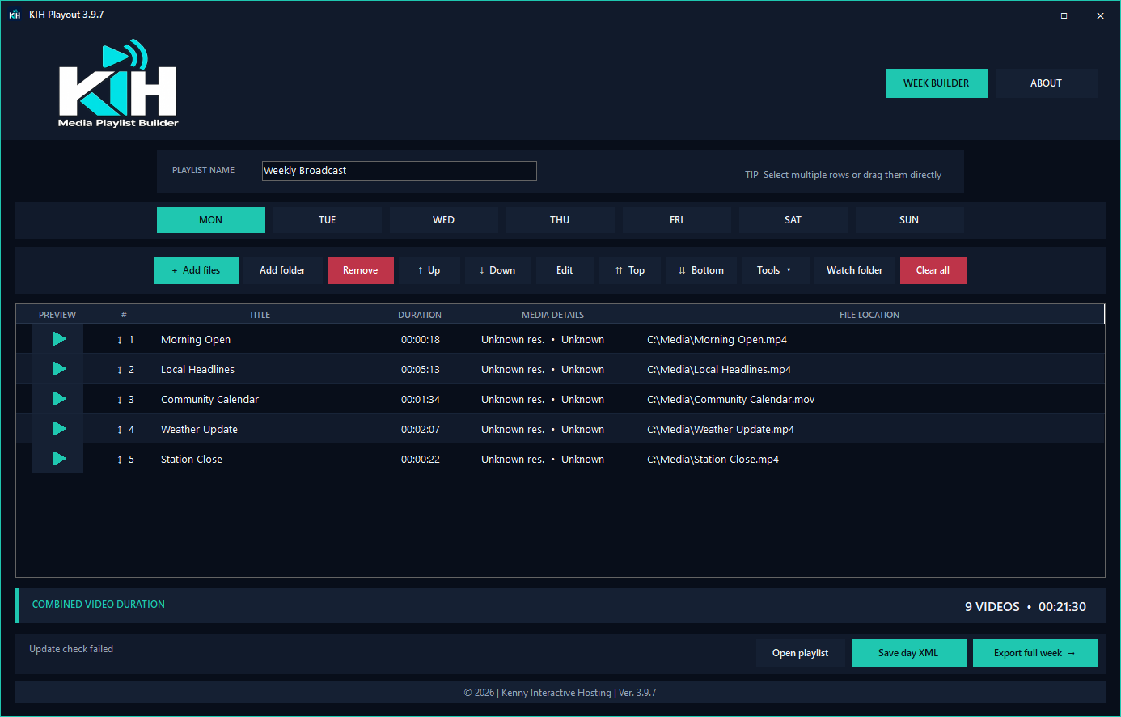Click file path C:\Media\Community Calendar.mov

coord(731,400)
